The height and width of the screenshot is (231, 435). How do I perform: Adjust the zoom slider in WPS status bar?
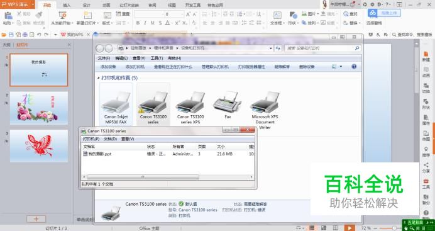coord(394,228)
